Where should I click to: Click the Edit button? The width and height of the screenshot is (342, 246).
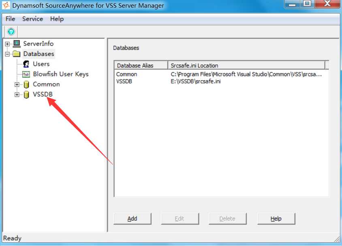click(180, 219)
